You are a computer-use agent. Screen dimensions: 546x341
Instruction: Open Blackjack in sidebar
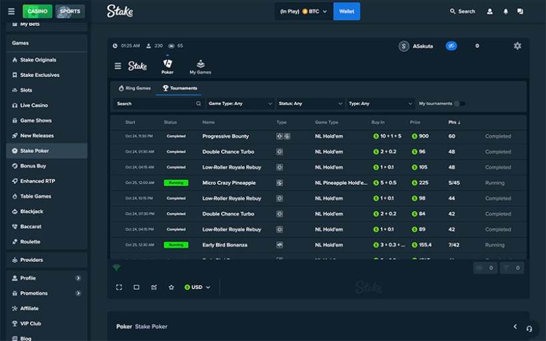pyautogui.click(x=47, y=211)
